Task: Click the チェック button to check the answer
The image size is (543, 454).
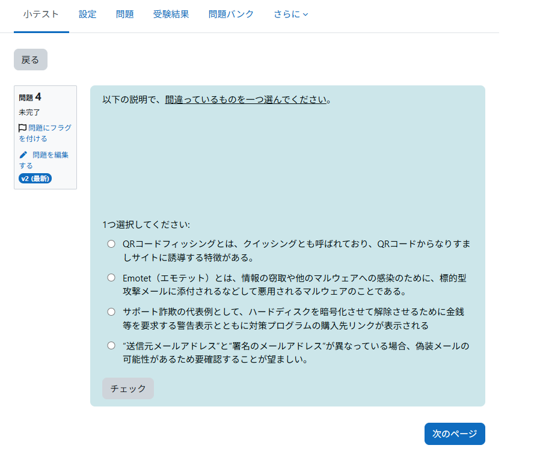Action: tap(128, 388)
